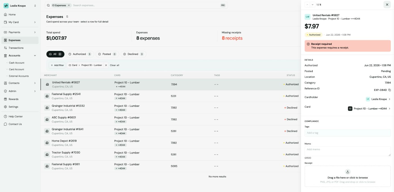Go to next expense in detail panel
This screenshot has width=394, height=192.
(x=312, y=4)
